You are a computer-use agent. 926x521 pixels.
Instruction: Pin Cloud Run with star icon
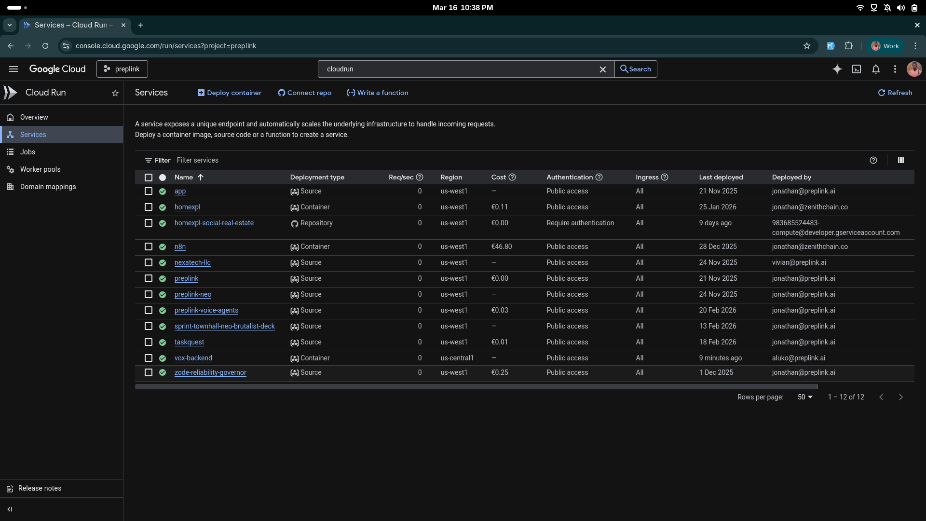pyautogui.click(x=115, y=93)
